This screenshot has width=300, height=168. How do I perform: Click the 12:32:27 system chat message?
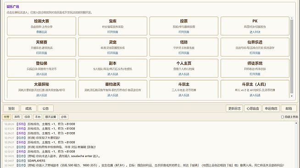(x=39, y=151)
